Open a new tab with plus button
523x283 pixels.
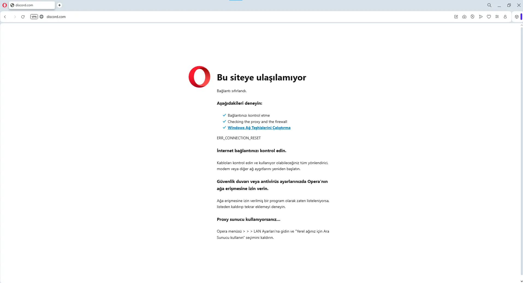[x=60, y=5]
